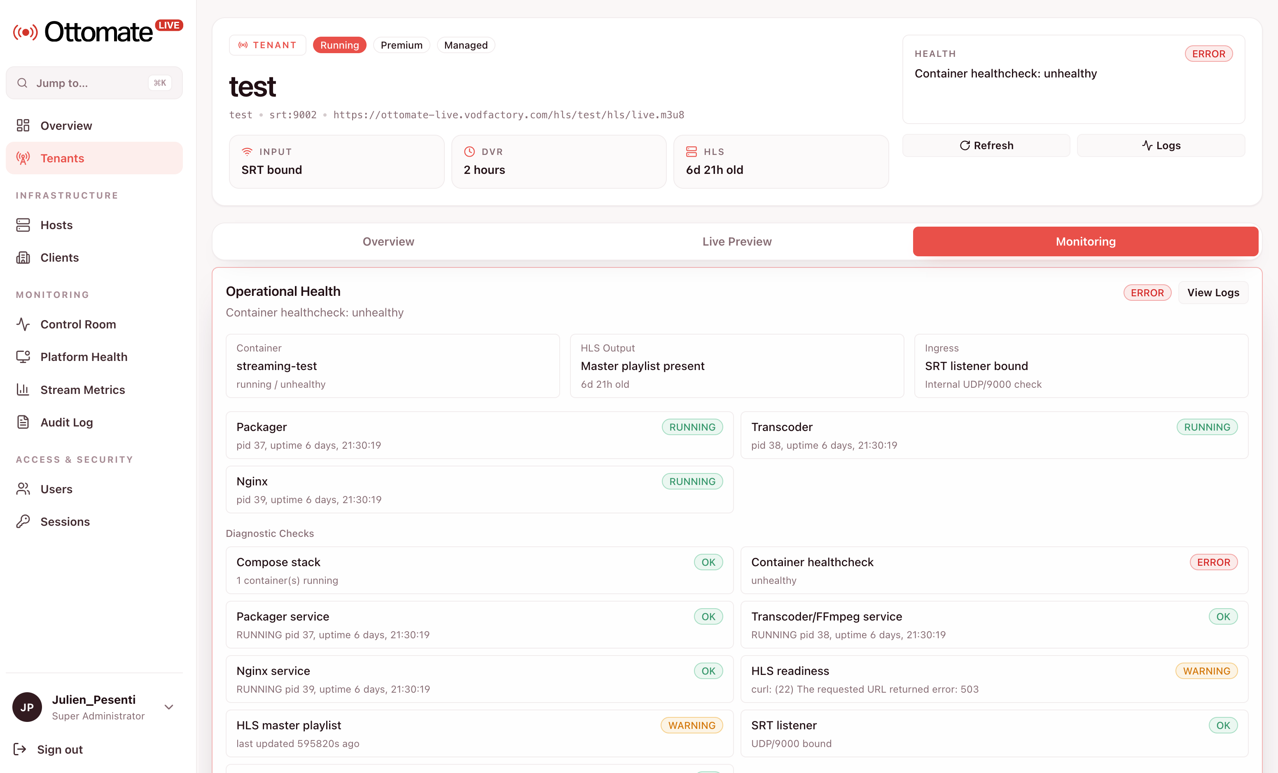This screenshot has width=1278, height=773.
Task: Open the Audit Log page
Action: pos(94,422)
